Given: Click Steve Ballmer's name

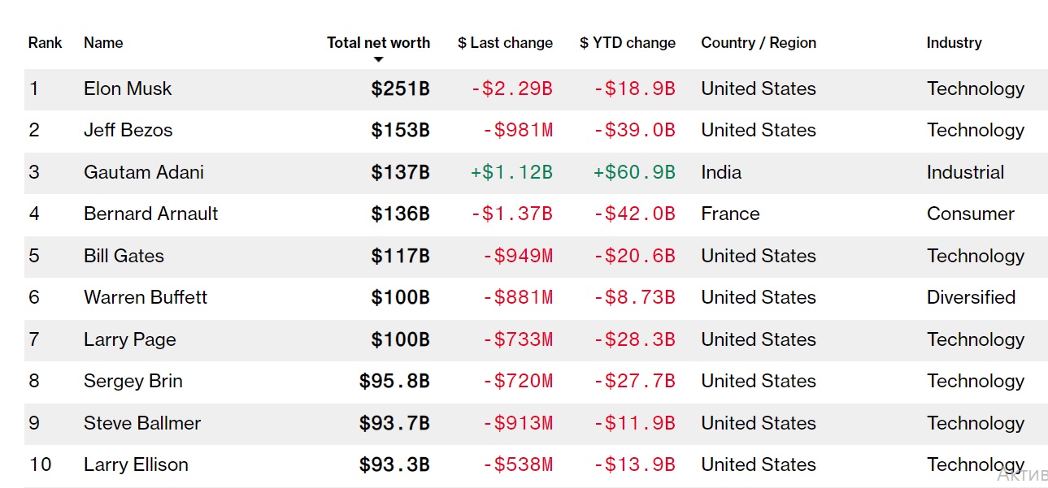Looking at the screenshot, I should [141, 423].
